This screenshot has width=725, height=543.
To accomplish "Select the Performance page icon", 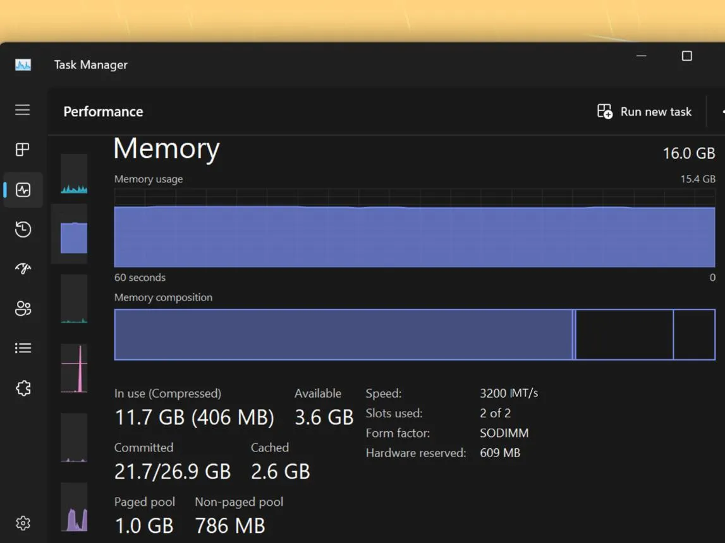I will pyautogui.click(x=23, y=190).
